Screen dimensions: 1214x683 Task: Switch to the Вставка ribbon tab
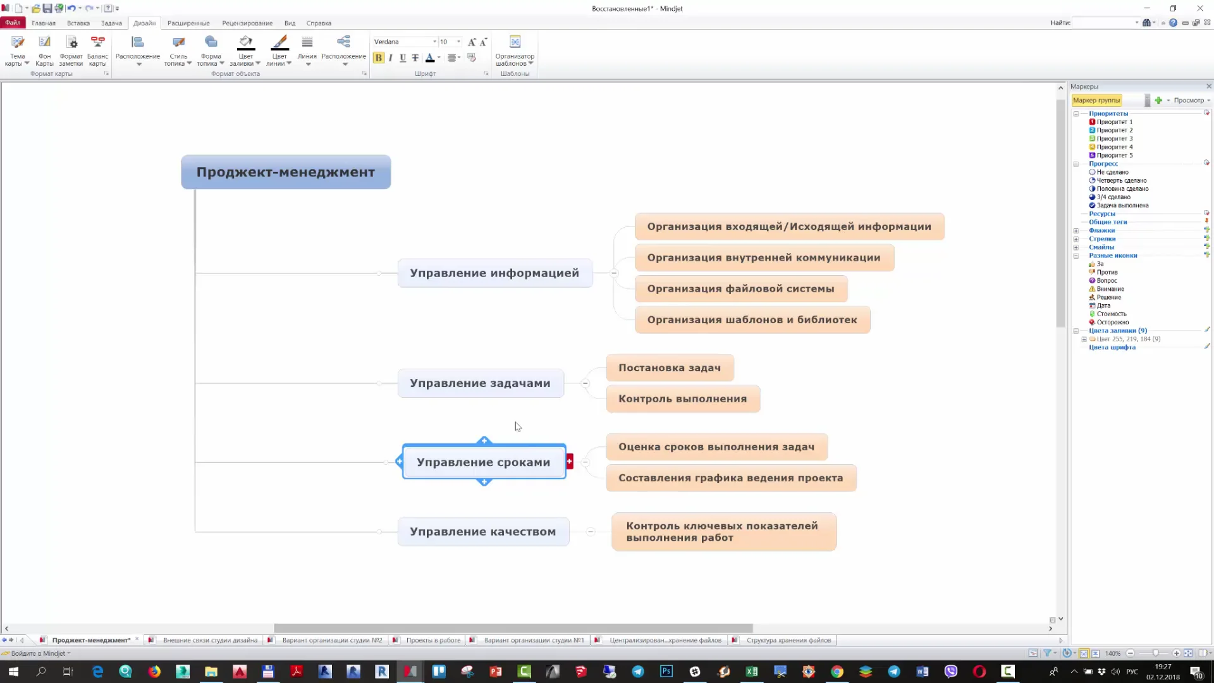(x=78, y=23)
